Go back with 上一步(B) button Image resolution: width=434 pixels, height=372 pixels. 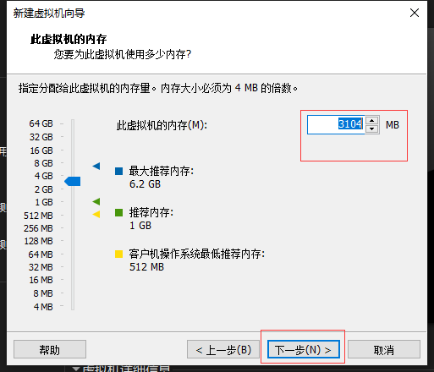[x=223, y=349]
